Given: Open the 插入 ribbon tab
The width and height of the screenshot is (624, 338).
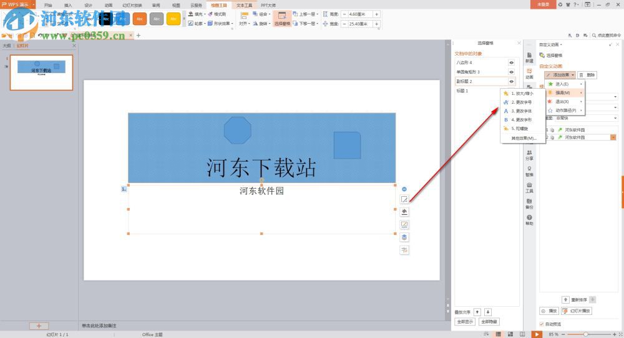Looking at the screenshot, I should (x=68, y=5).
